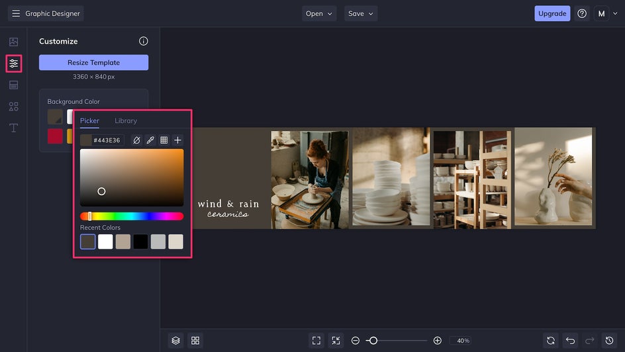Select the vase with flower photo on canvas
This screenshot has height=352, width=625.
coord(553,177)
